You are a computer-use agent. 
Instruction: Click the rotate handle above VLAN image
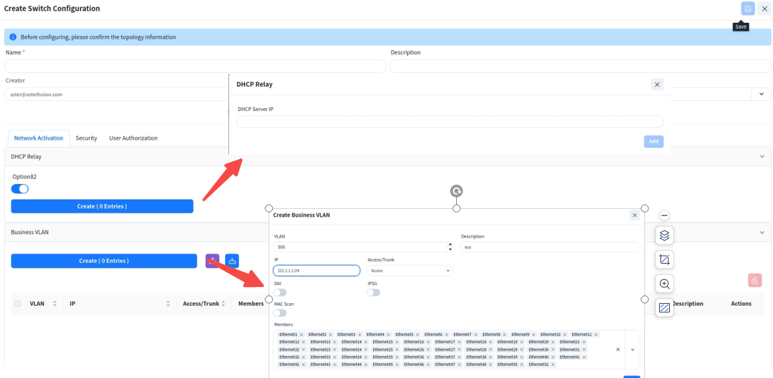(456, 191)
